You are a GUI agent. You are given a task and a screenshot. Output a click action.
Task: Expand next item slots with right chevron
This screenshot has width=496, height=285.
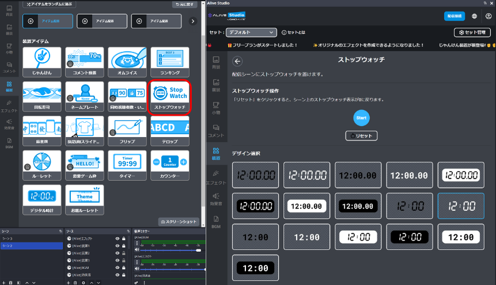tap(192, 21)
